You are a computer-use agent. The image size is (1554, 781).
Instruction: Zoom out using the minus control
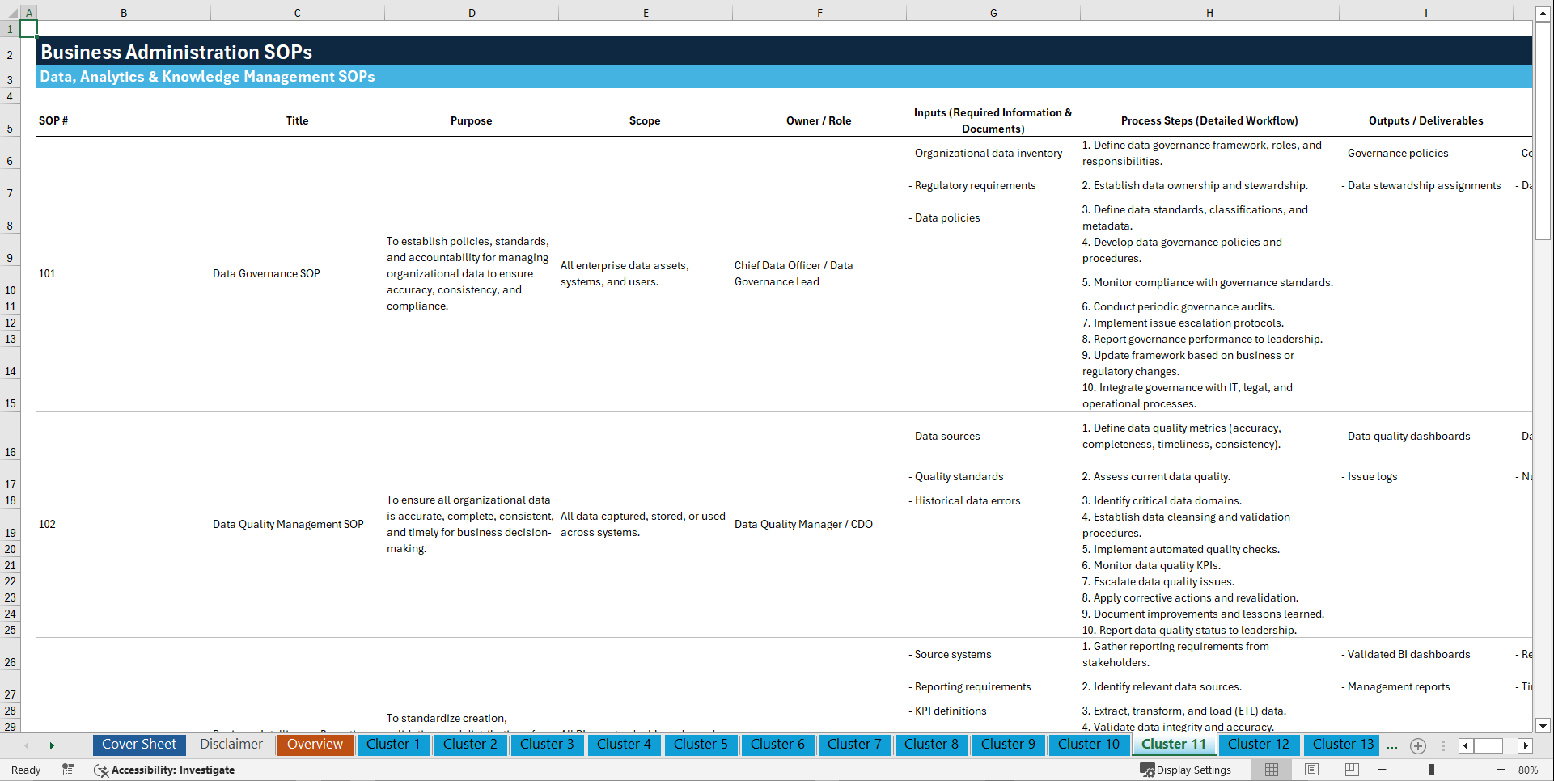pyautogui.click(x=1383, y=770)
